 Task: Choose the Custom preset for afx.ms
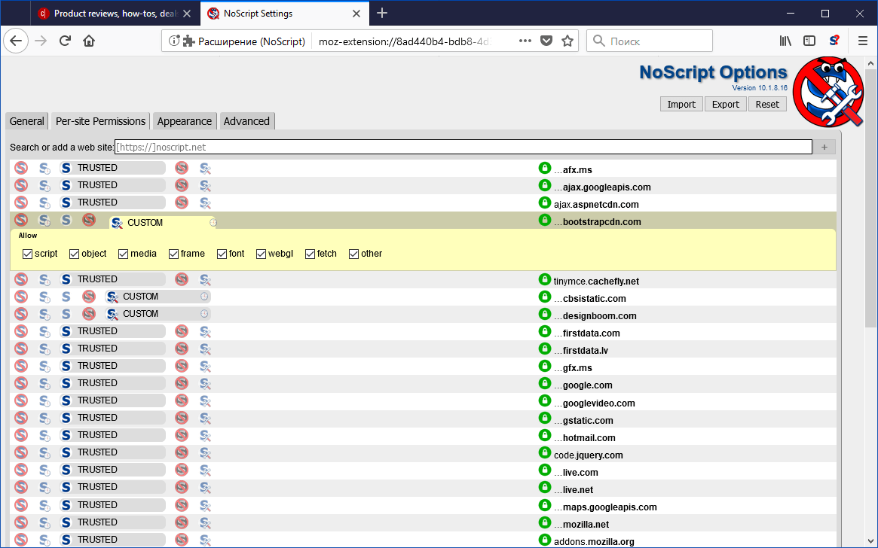point(205,168)
